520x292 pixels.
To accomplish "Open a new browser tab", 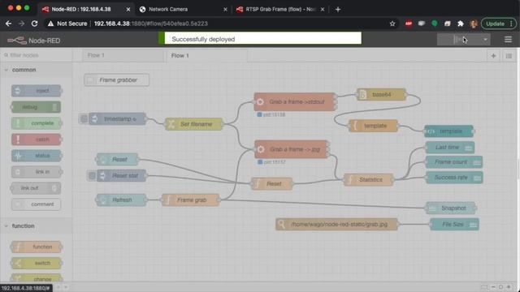I will click(338, 10).
